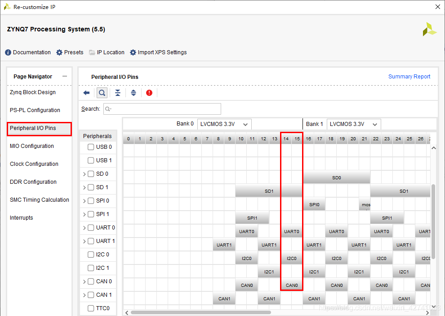Open Bank 0 voltage dropdown

[x=224, y=124]
